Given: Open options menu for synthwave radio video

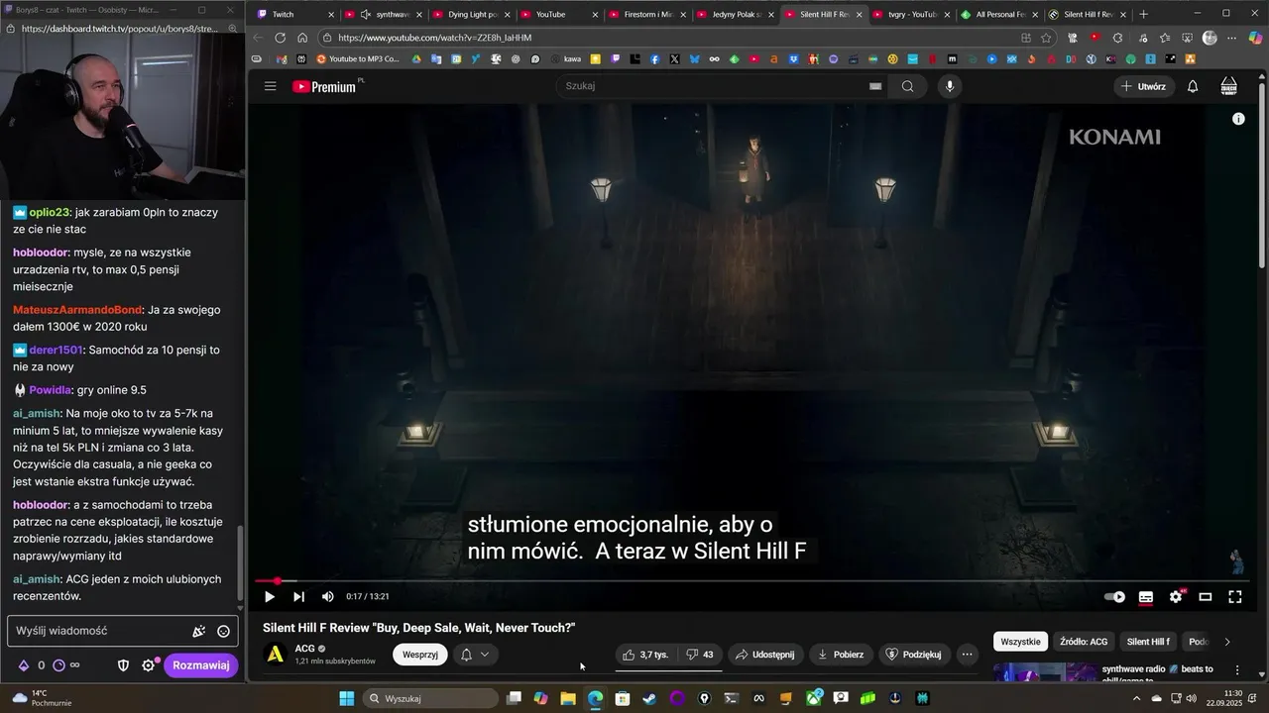Looking at the screenshot, I should tap(1236, 670).
